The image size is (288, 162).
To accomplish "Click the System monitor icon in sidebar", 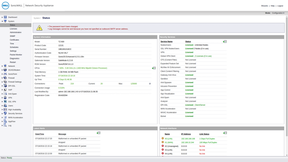I will point(5,21).
